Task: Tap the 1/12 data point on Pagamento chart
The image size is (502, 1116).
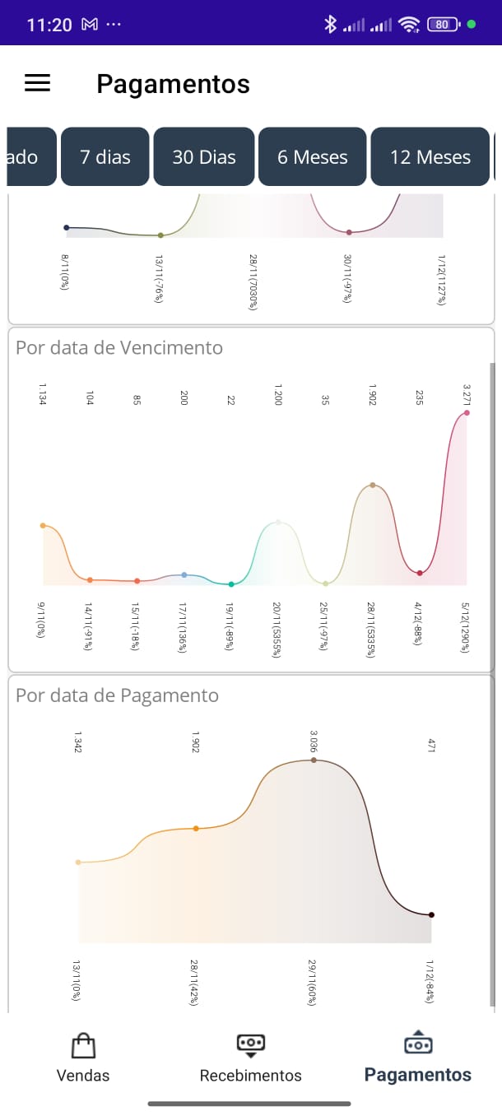Action: [431, 914]
